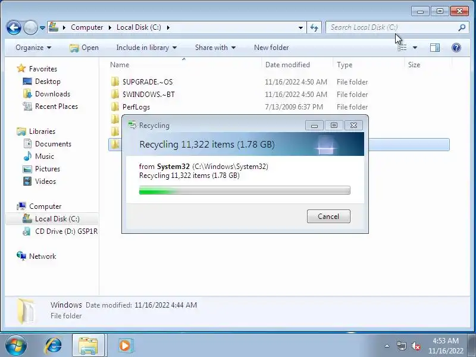Sort by the Size column header
The image size is (476, 357).
tap(428, 65)
